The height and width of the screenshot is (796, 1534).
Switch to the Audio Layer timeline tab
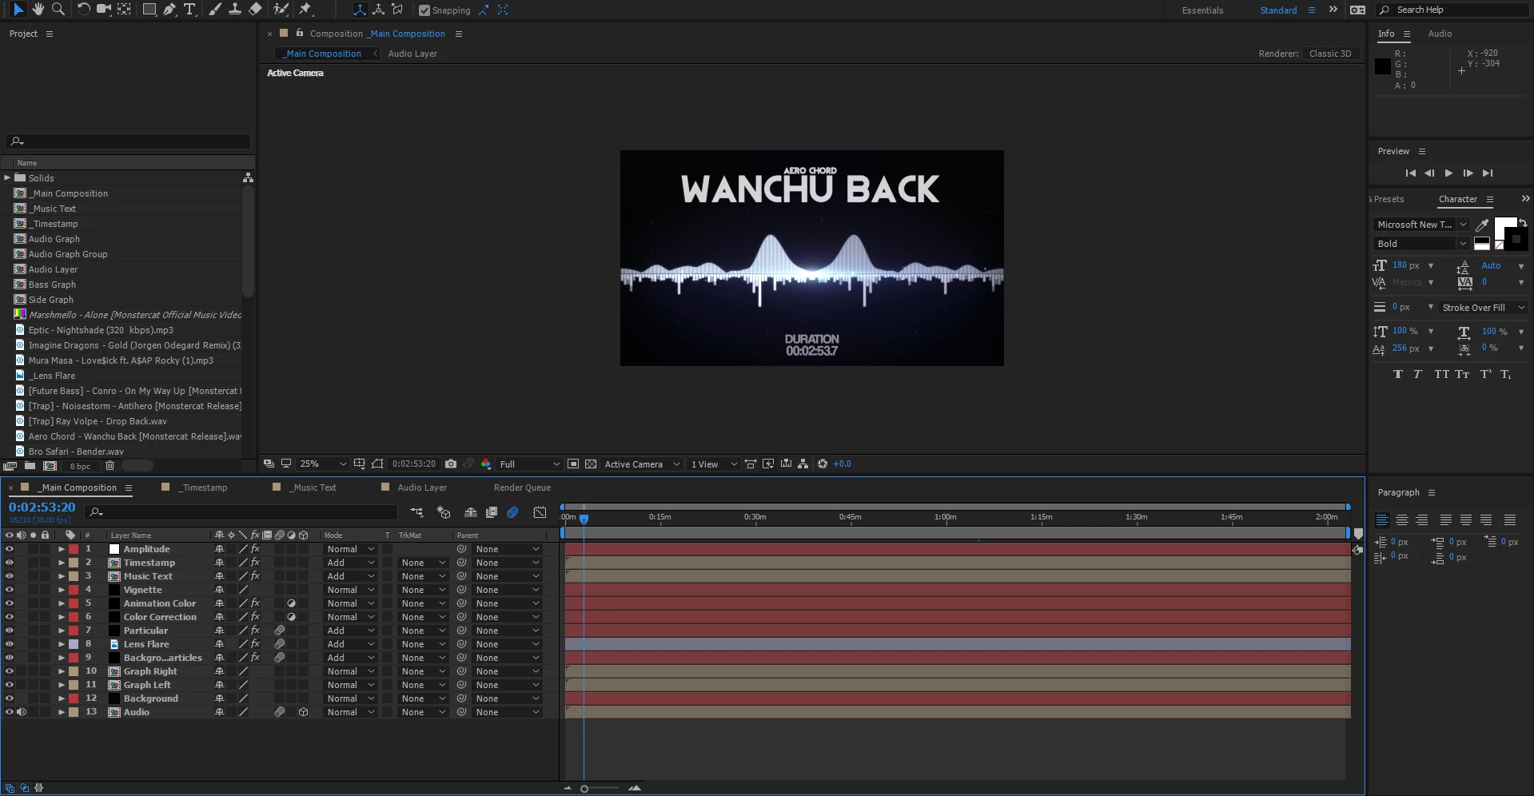tap(422, 488)
